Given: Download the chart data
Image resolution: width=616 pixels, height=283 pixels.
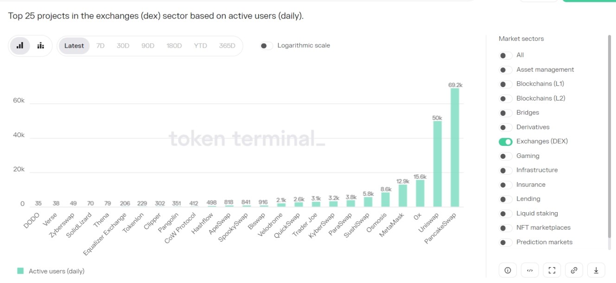Looking at the screenshot, I should (x=597, y=270).
